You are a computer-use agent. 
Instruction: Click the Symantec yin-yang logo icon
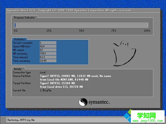83,102
